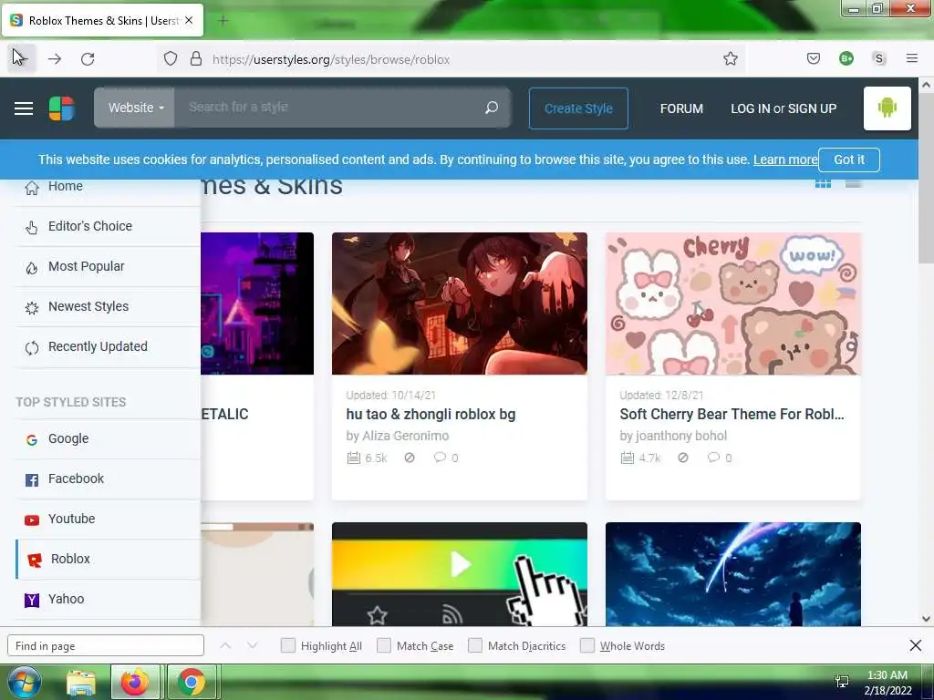Switch to list view layout icon
Image resolution: width=934 pixels, height=700 pixels.
pyautogui.click(x=853, y=183)
